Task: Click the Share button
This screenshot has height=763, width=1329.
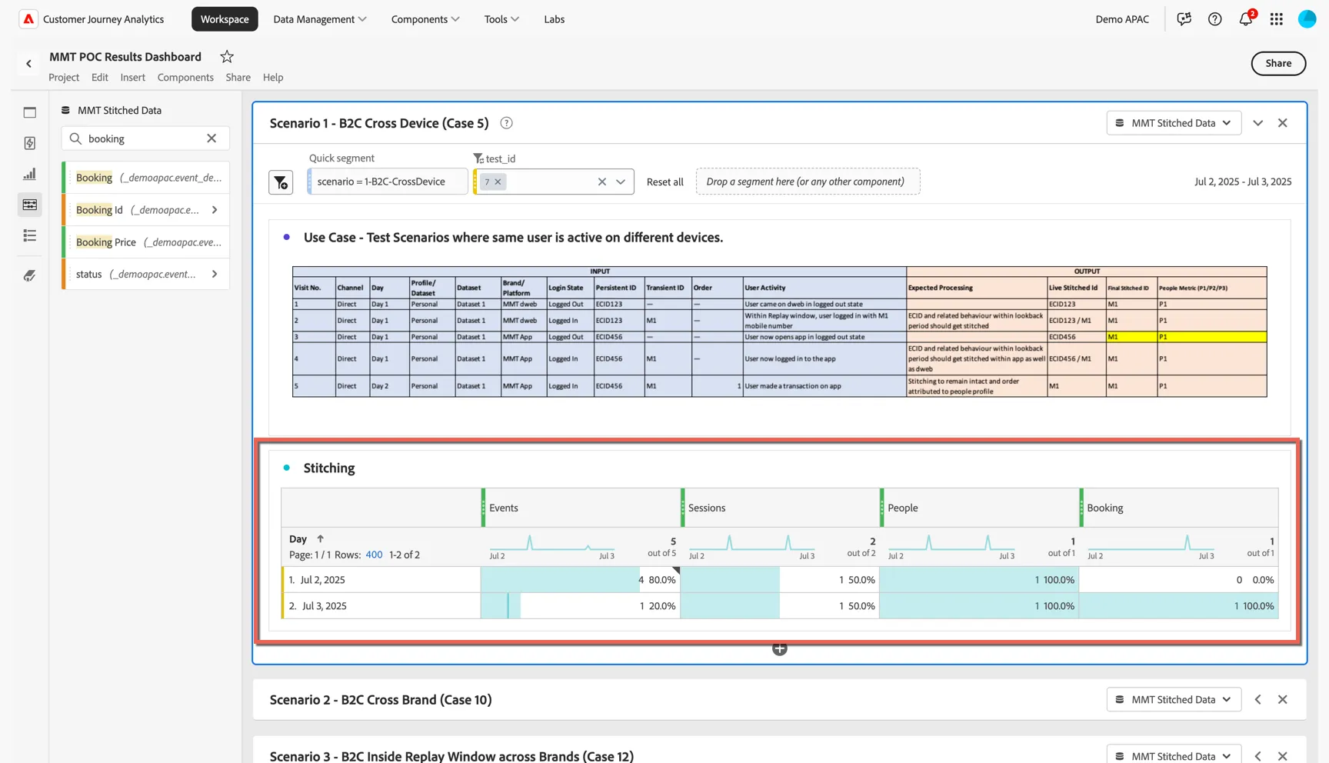Action: [x=1278, y=63]
